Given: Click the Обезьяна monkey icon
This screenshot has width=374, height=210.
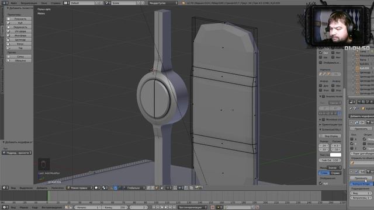Looking at the screenshot, I should click(8, 61).
